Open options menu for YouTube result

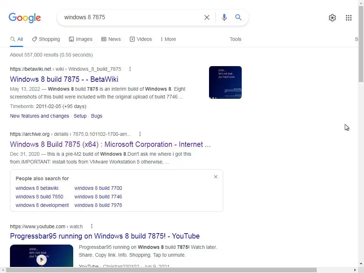(x=92, y=226)
